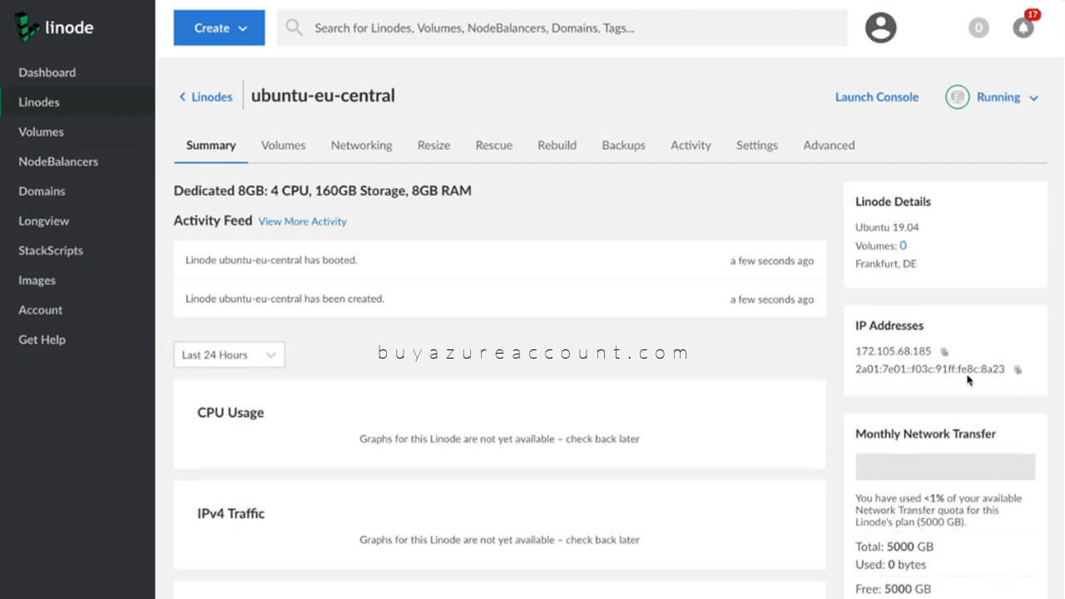Image resolution: width=1065 pixels, height=599 pixels.
Task: Open the Advanced tab
Action: [829, 145]
